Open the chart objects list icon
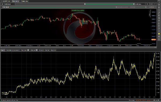The height and width of the screenshot is (102, 161). [x=159, y=36]
